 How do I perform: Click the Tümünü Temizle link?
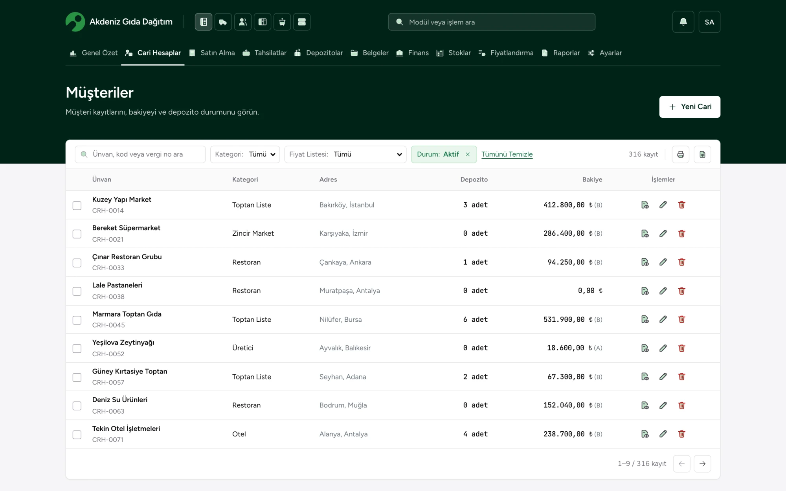(507, 154)
